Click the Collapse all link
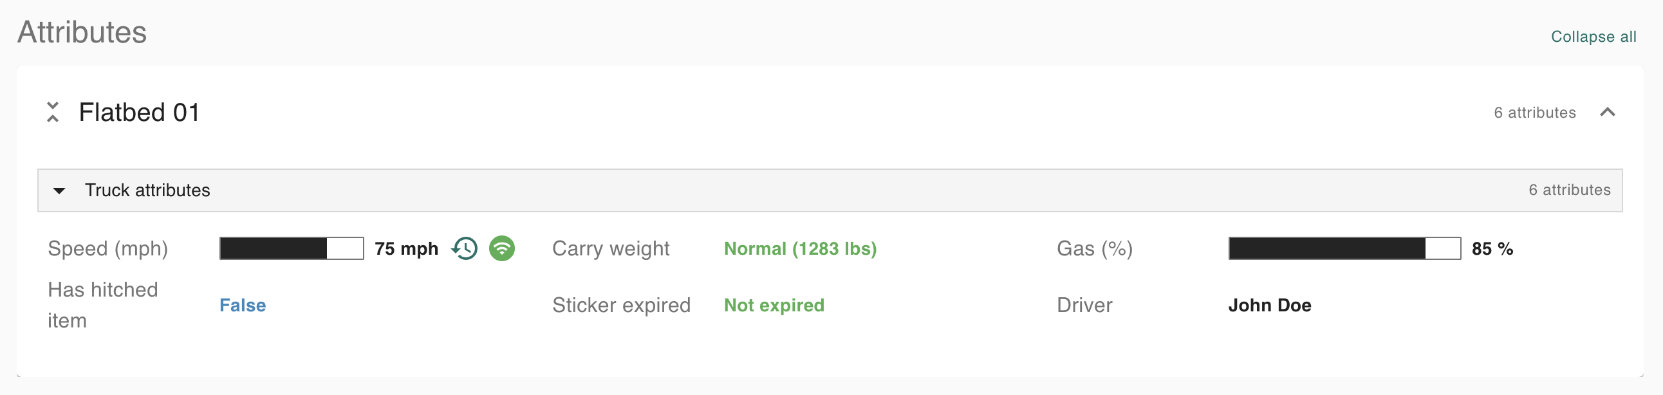 1593,37
